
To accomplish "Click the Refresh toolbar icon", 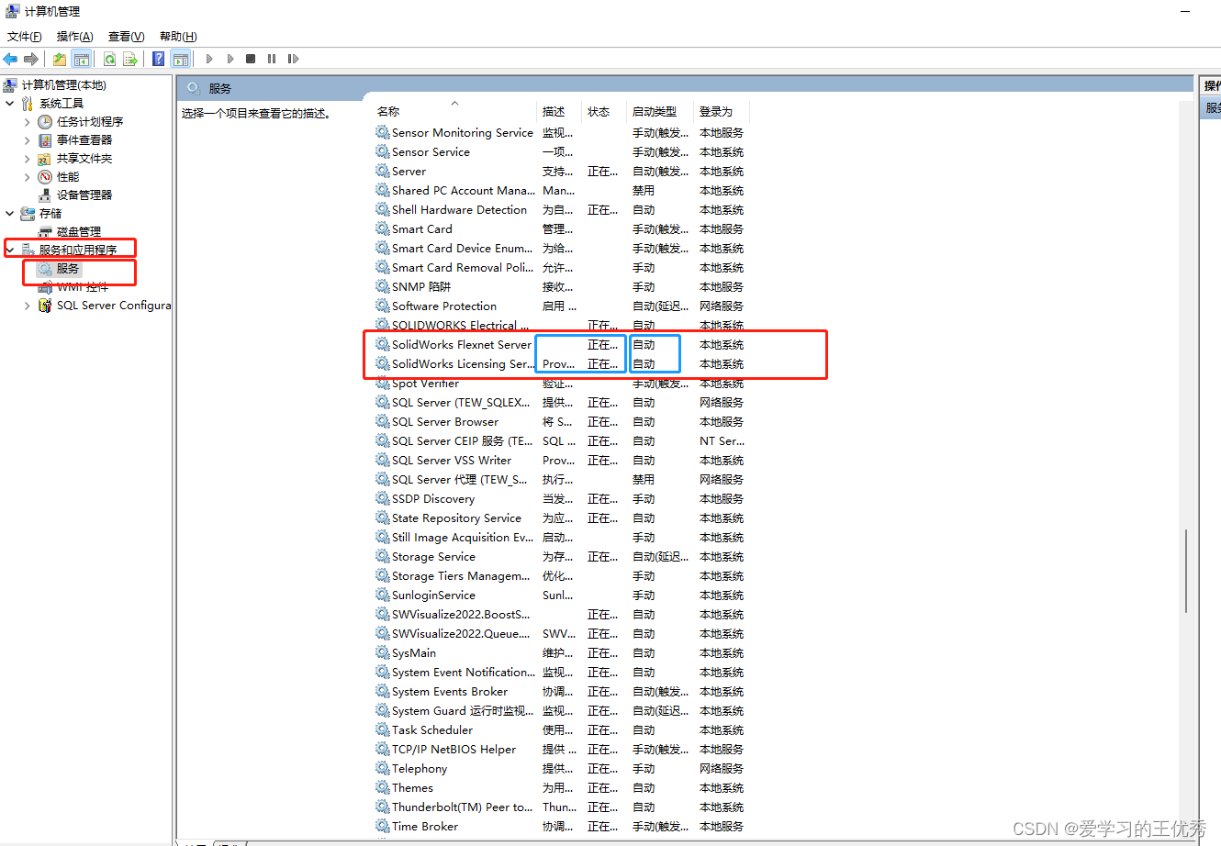I will click(109, 59).
